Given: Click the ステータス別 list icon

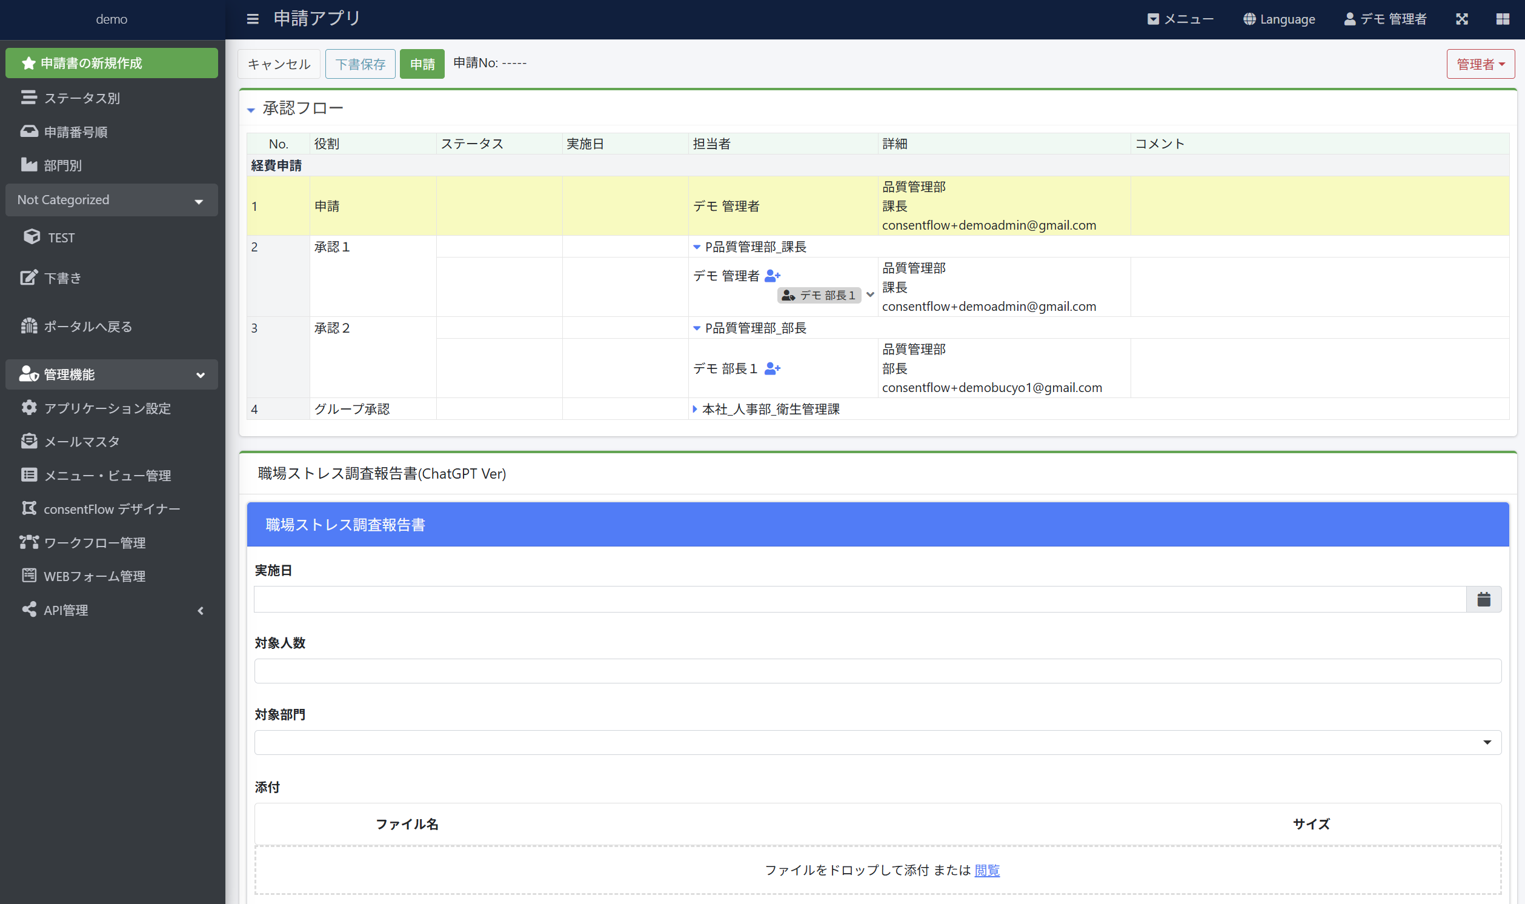Looking at the screenshot, I should [28, 97].
